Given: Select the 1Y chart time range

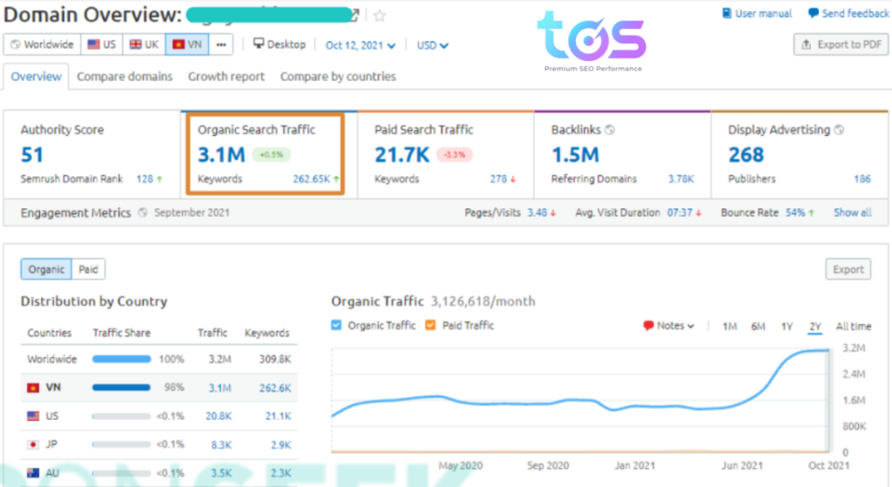Looking at the screenshot, I should coord(787,327).
